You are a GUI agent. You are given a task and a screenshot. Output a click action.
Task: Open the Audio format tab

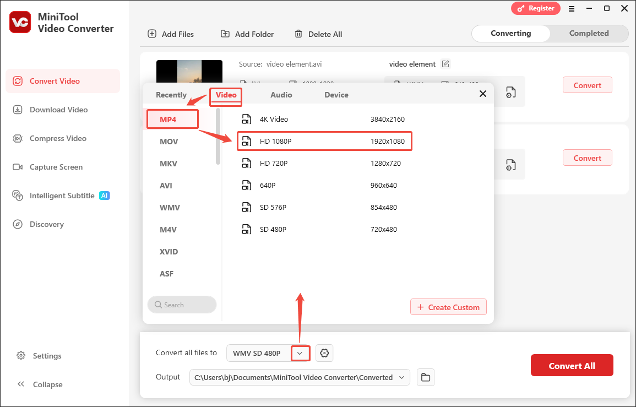[281, 94]
